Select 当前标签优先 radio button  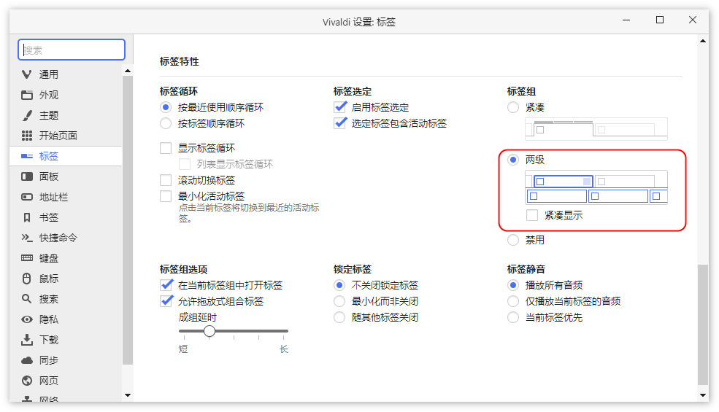513,317
